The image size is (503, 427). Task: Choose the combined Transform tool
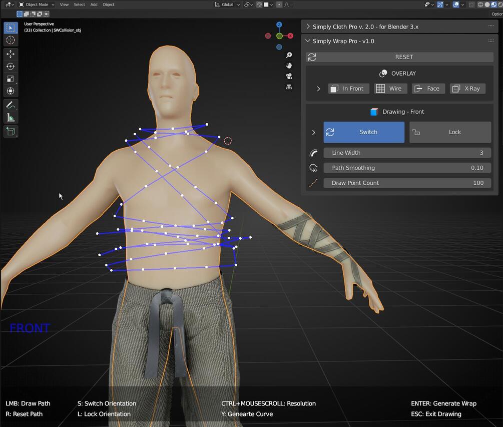point(11,91)
